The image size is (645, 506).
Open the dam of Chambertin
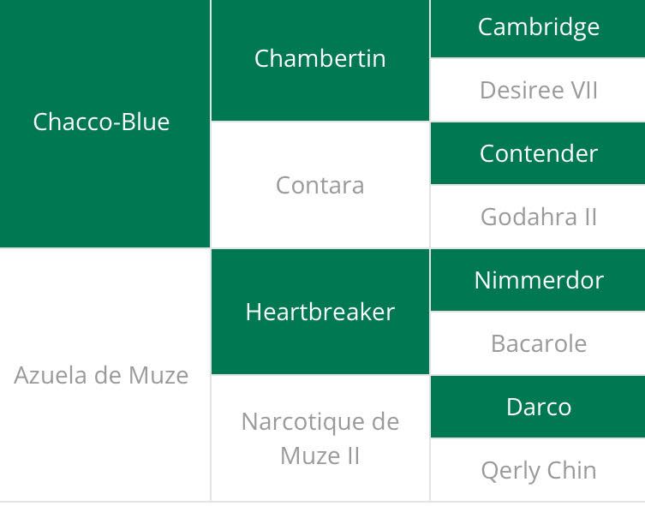point(538,90)
